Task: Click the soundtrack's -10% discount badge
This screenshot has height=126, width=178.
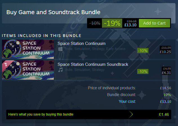Action: click(x=143, y=71)
